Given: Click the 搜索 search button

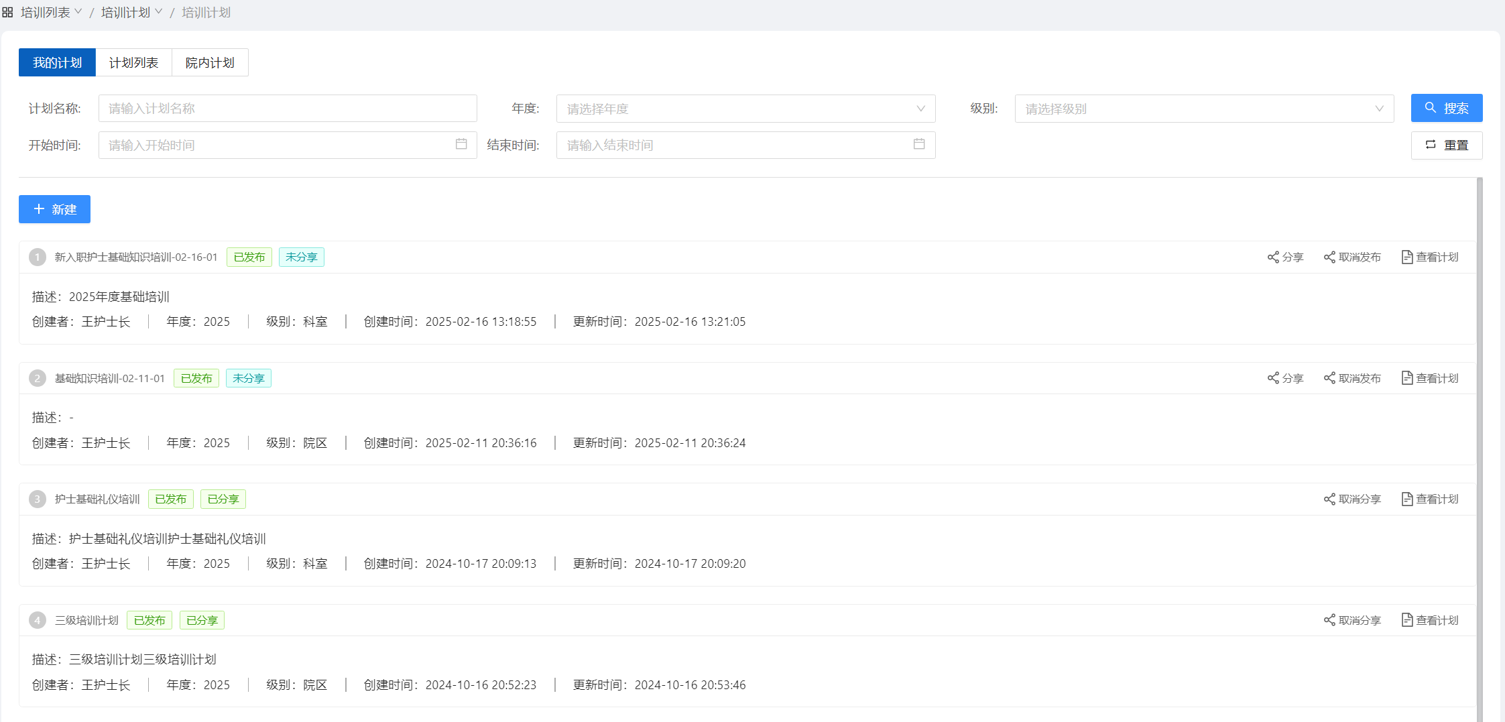Looking at the screenshot, I should click(x=1446, y=108).
